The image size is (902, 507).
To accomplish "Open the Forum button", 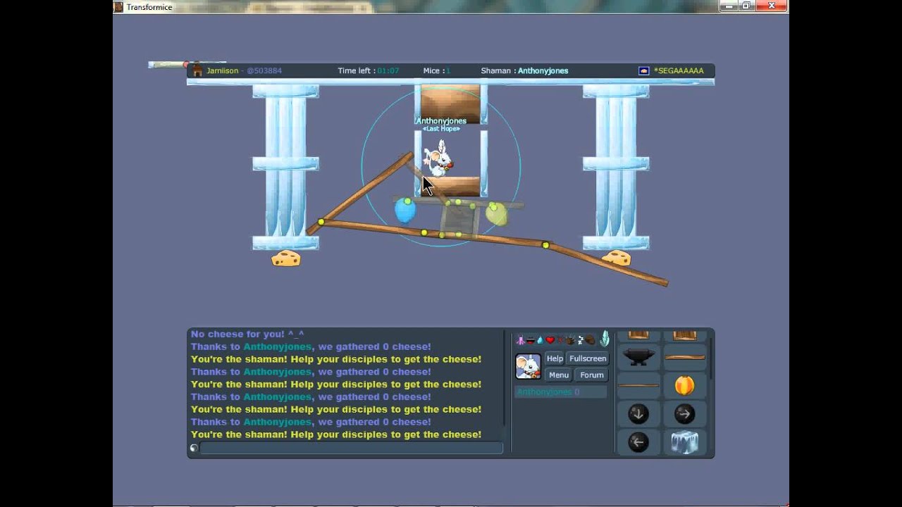I will [592, 375].
